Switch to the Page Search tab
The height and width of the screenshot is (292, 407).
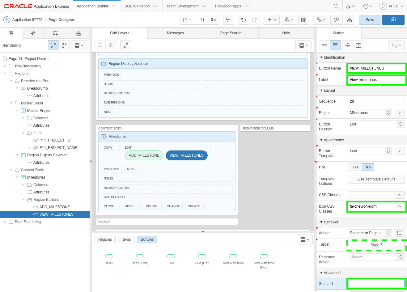coord(231,33)
